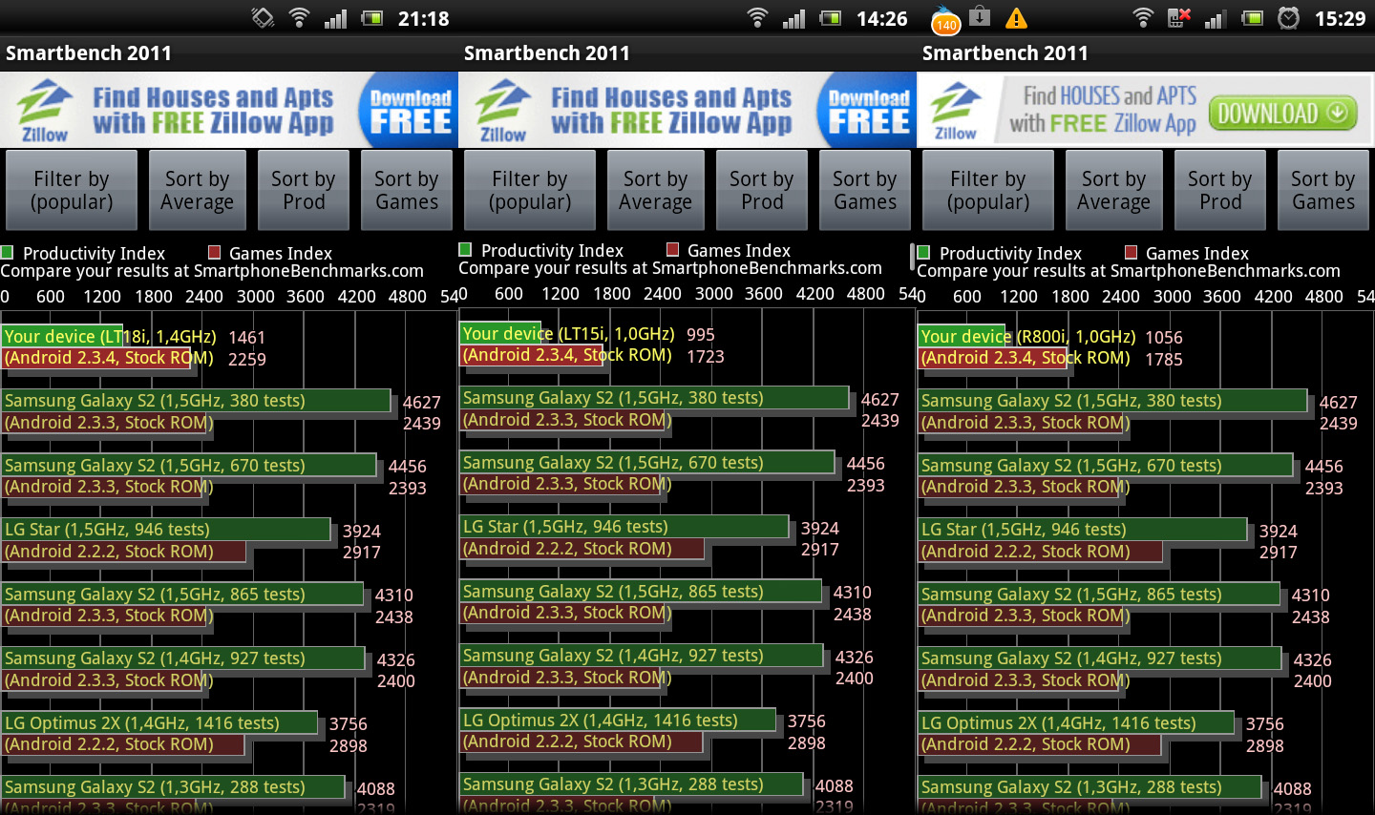Tap red Games Index swatch in the LT15i screen
Screen dimensions: 1375x815
673,250
